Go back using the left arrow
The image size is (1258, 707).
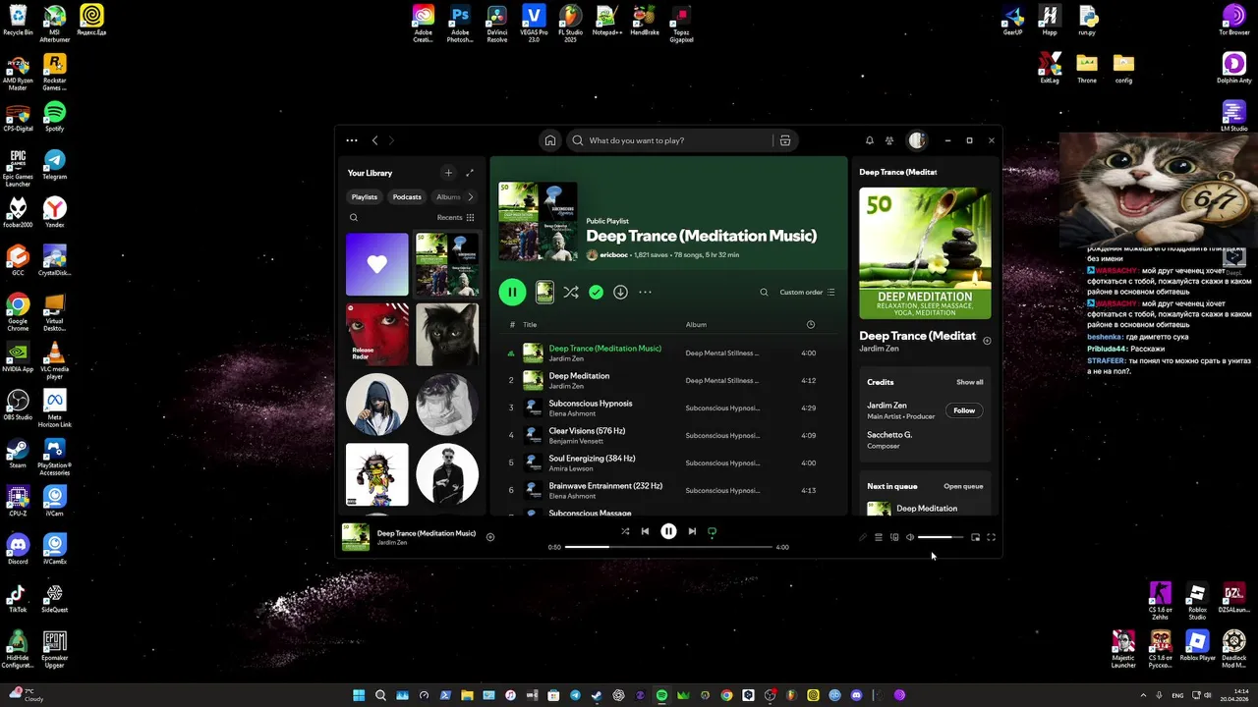374,140
